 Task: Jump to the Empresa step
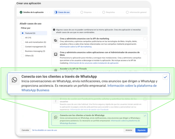click(x=86, y=12)
